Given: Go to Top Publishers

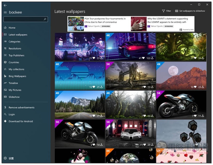Looking at the screenshot, I should tap(16, 55).
